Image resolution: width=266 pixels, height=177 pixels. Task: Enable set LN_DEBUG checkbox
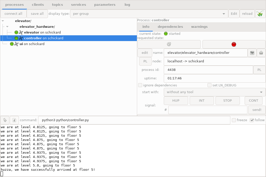209,85
